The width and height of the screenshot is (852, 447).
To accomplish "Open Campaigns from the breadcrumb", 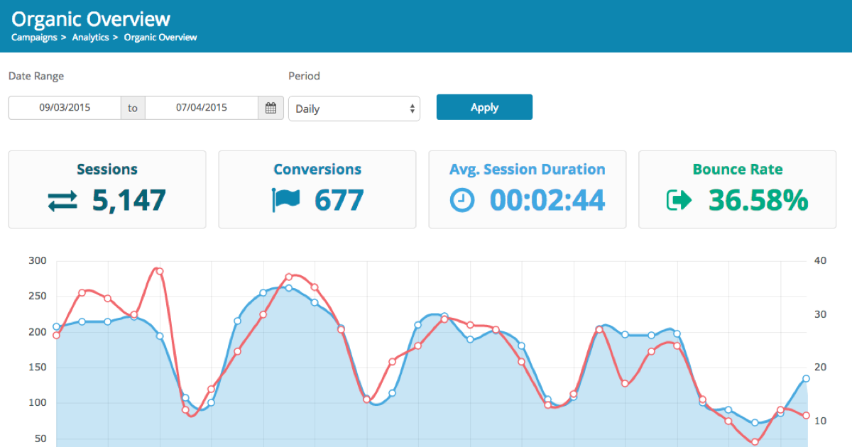I will coord(34,37).
